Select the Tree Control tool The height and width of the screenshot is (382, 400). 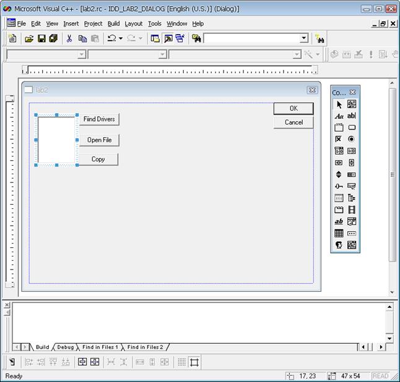(352, 198)
